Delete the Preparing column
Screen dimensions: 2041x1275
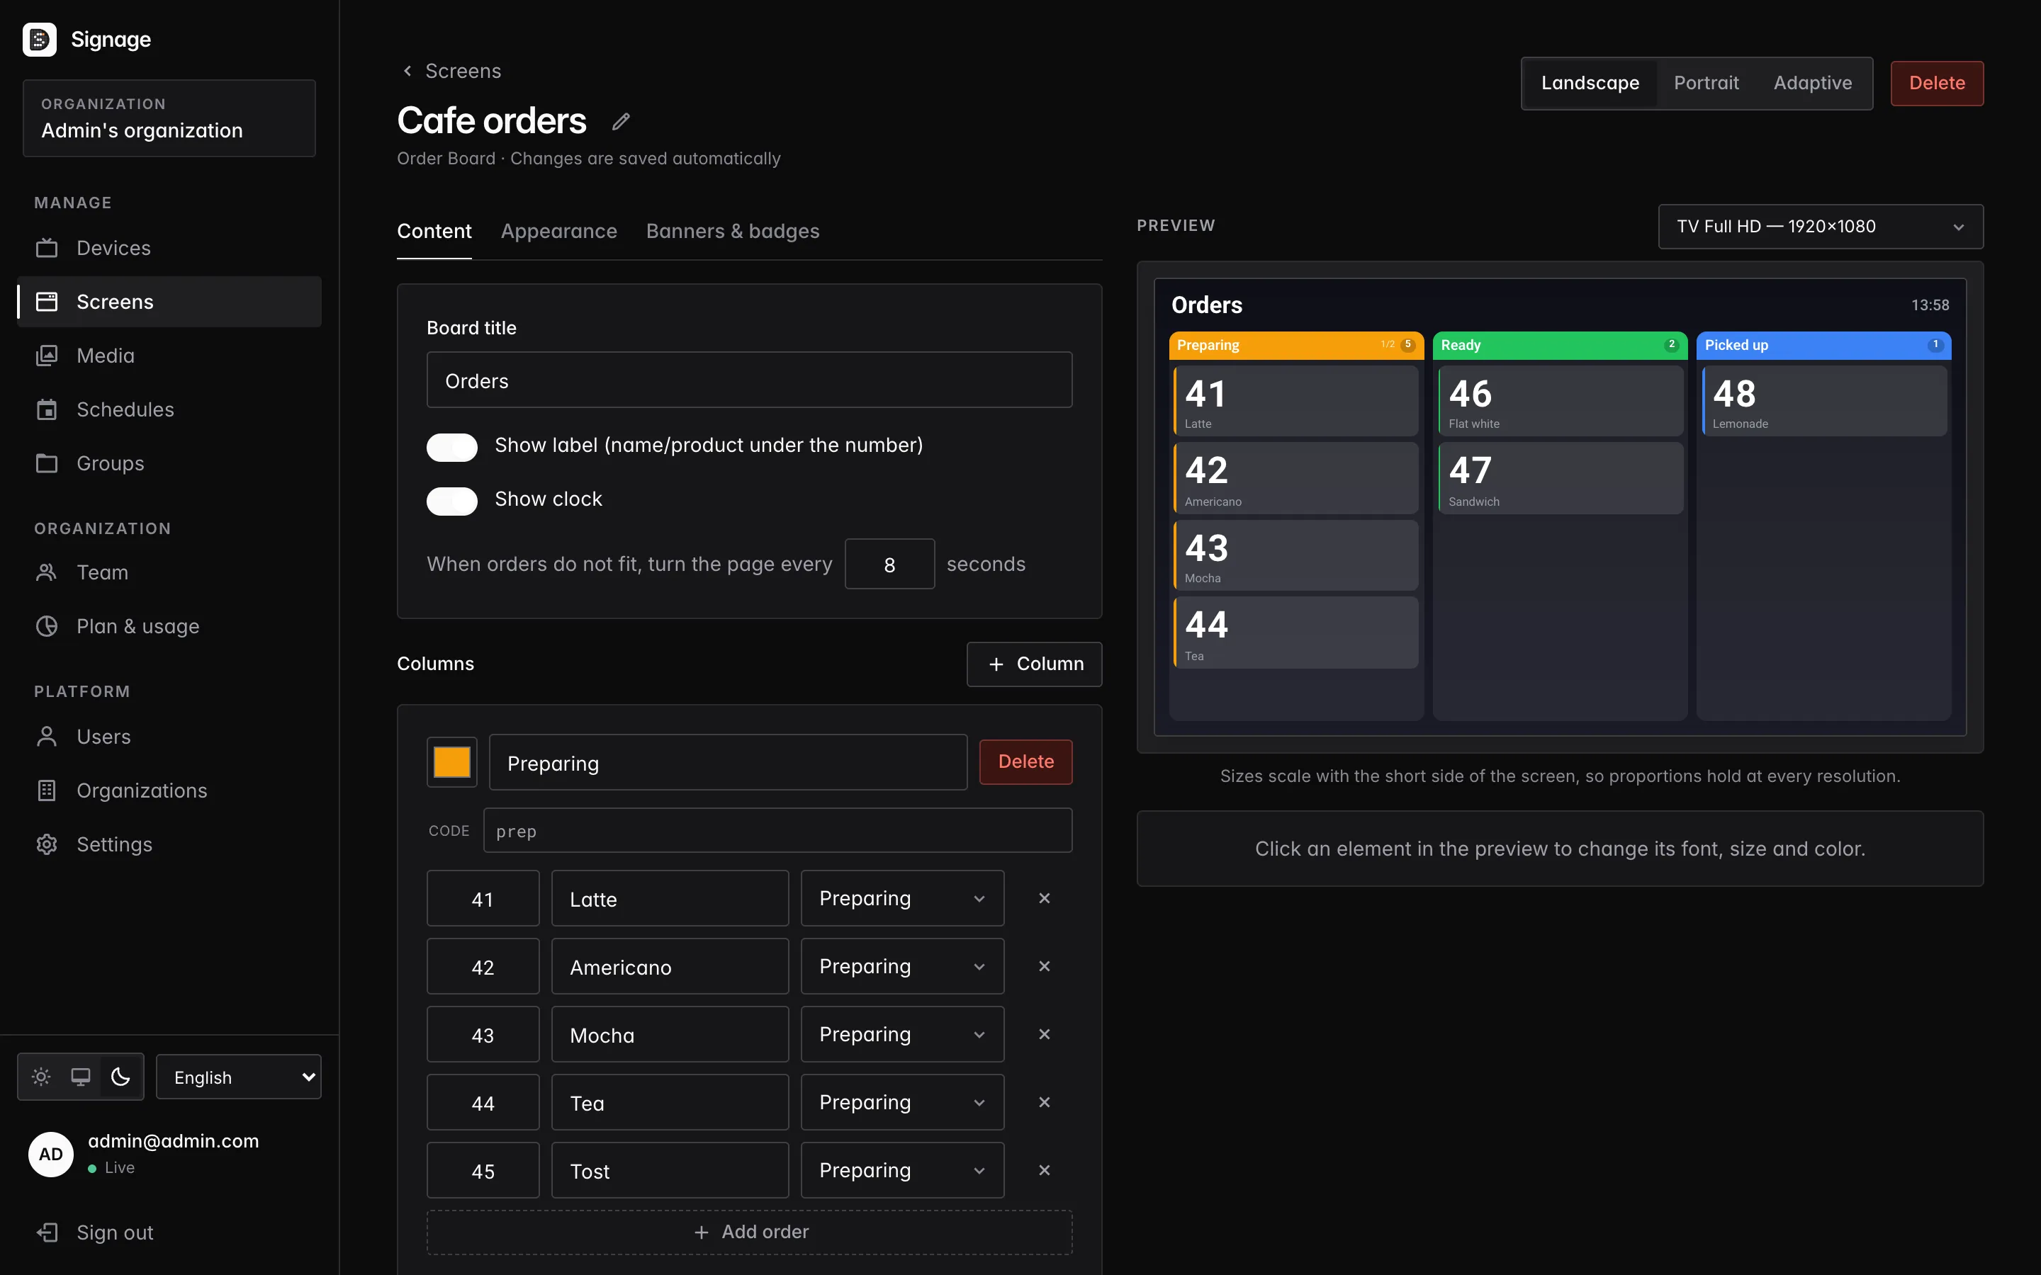tap(1025, 762)
